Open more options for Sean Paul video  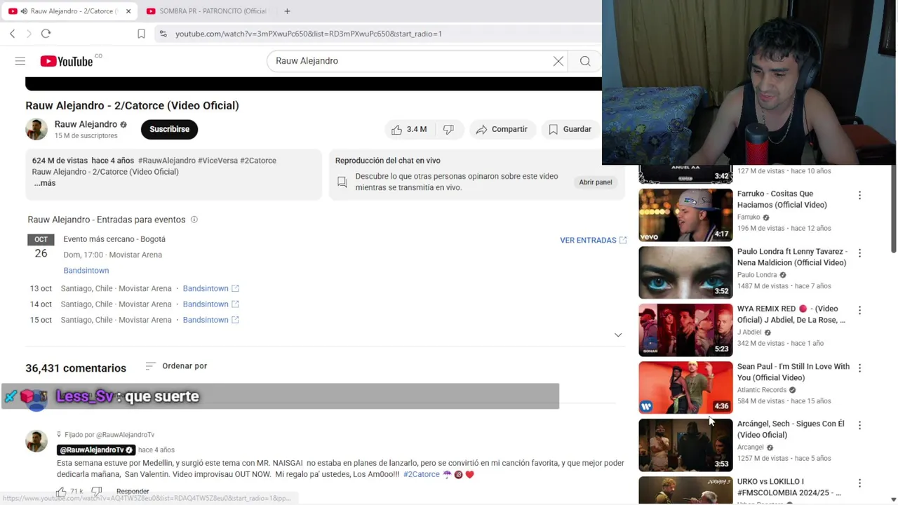(859, 368)
